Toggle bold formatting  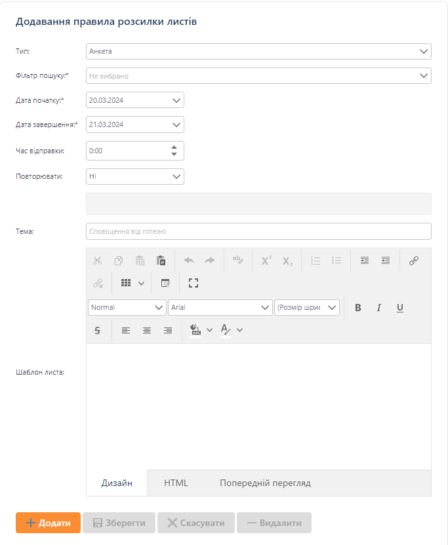[358, 308]
